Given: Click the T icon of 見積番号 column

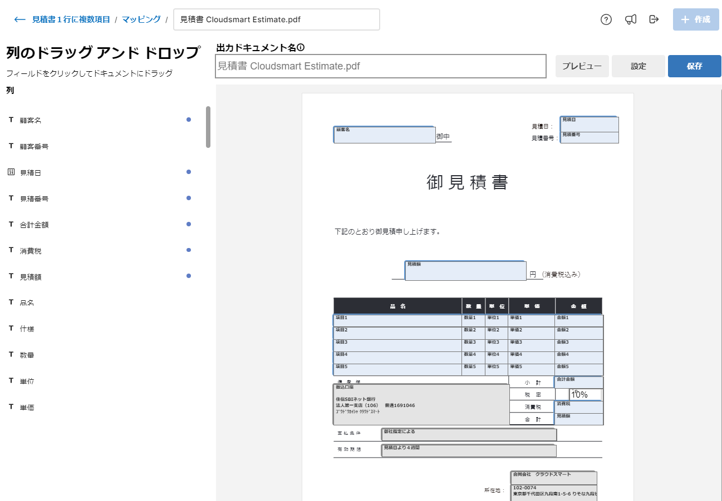Looking at the screenshot, I should (11, 198).
